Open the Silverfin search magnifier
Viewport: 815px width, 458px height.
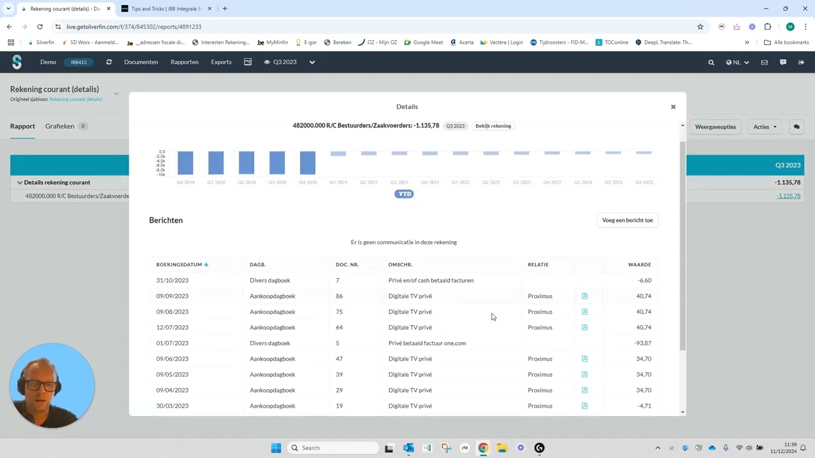711,62
